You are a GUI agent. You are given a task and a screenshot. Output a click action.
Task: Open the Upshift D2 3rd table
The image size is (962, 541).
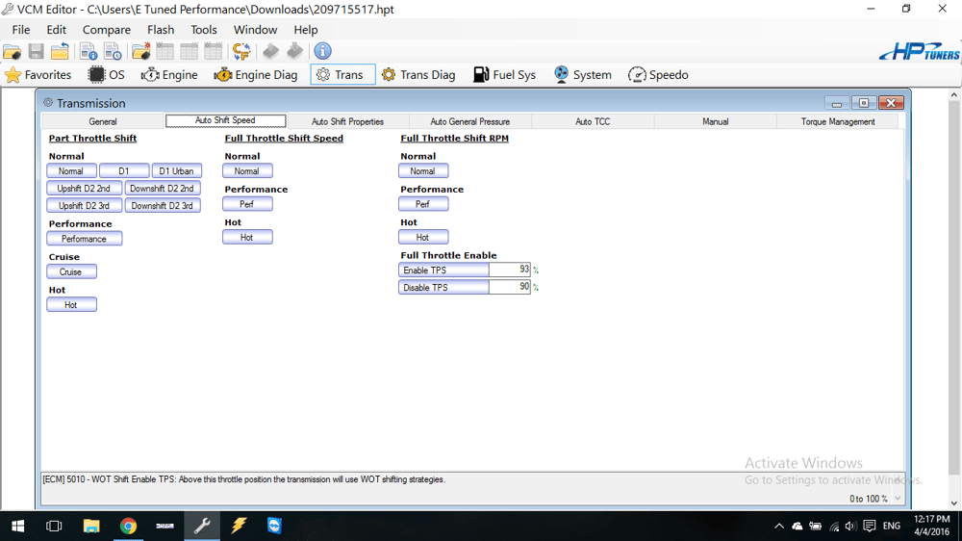pyautogui.click(x=84, y=206)
